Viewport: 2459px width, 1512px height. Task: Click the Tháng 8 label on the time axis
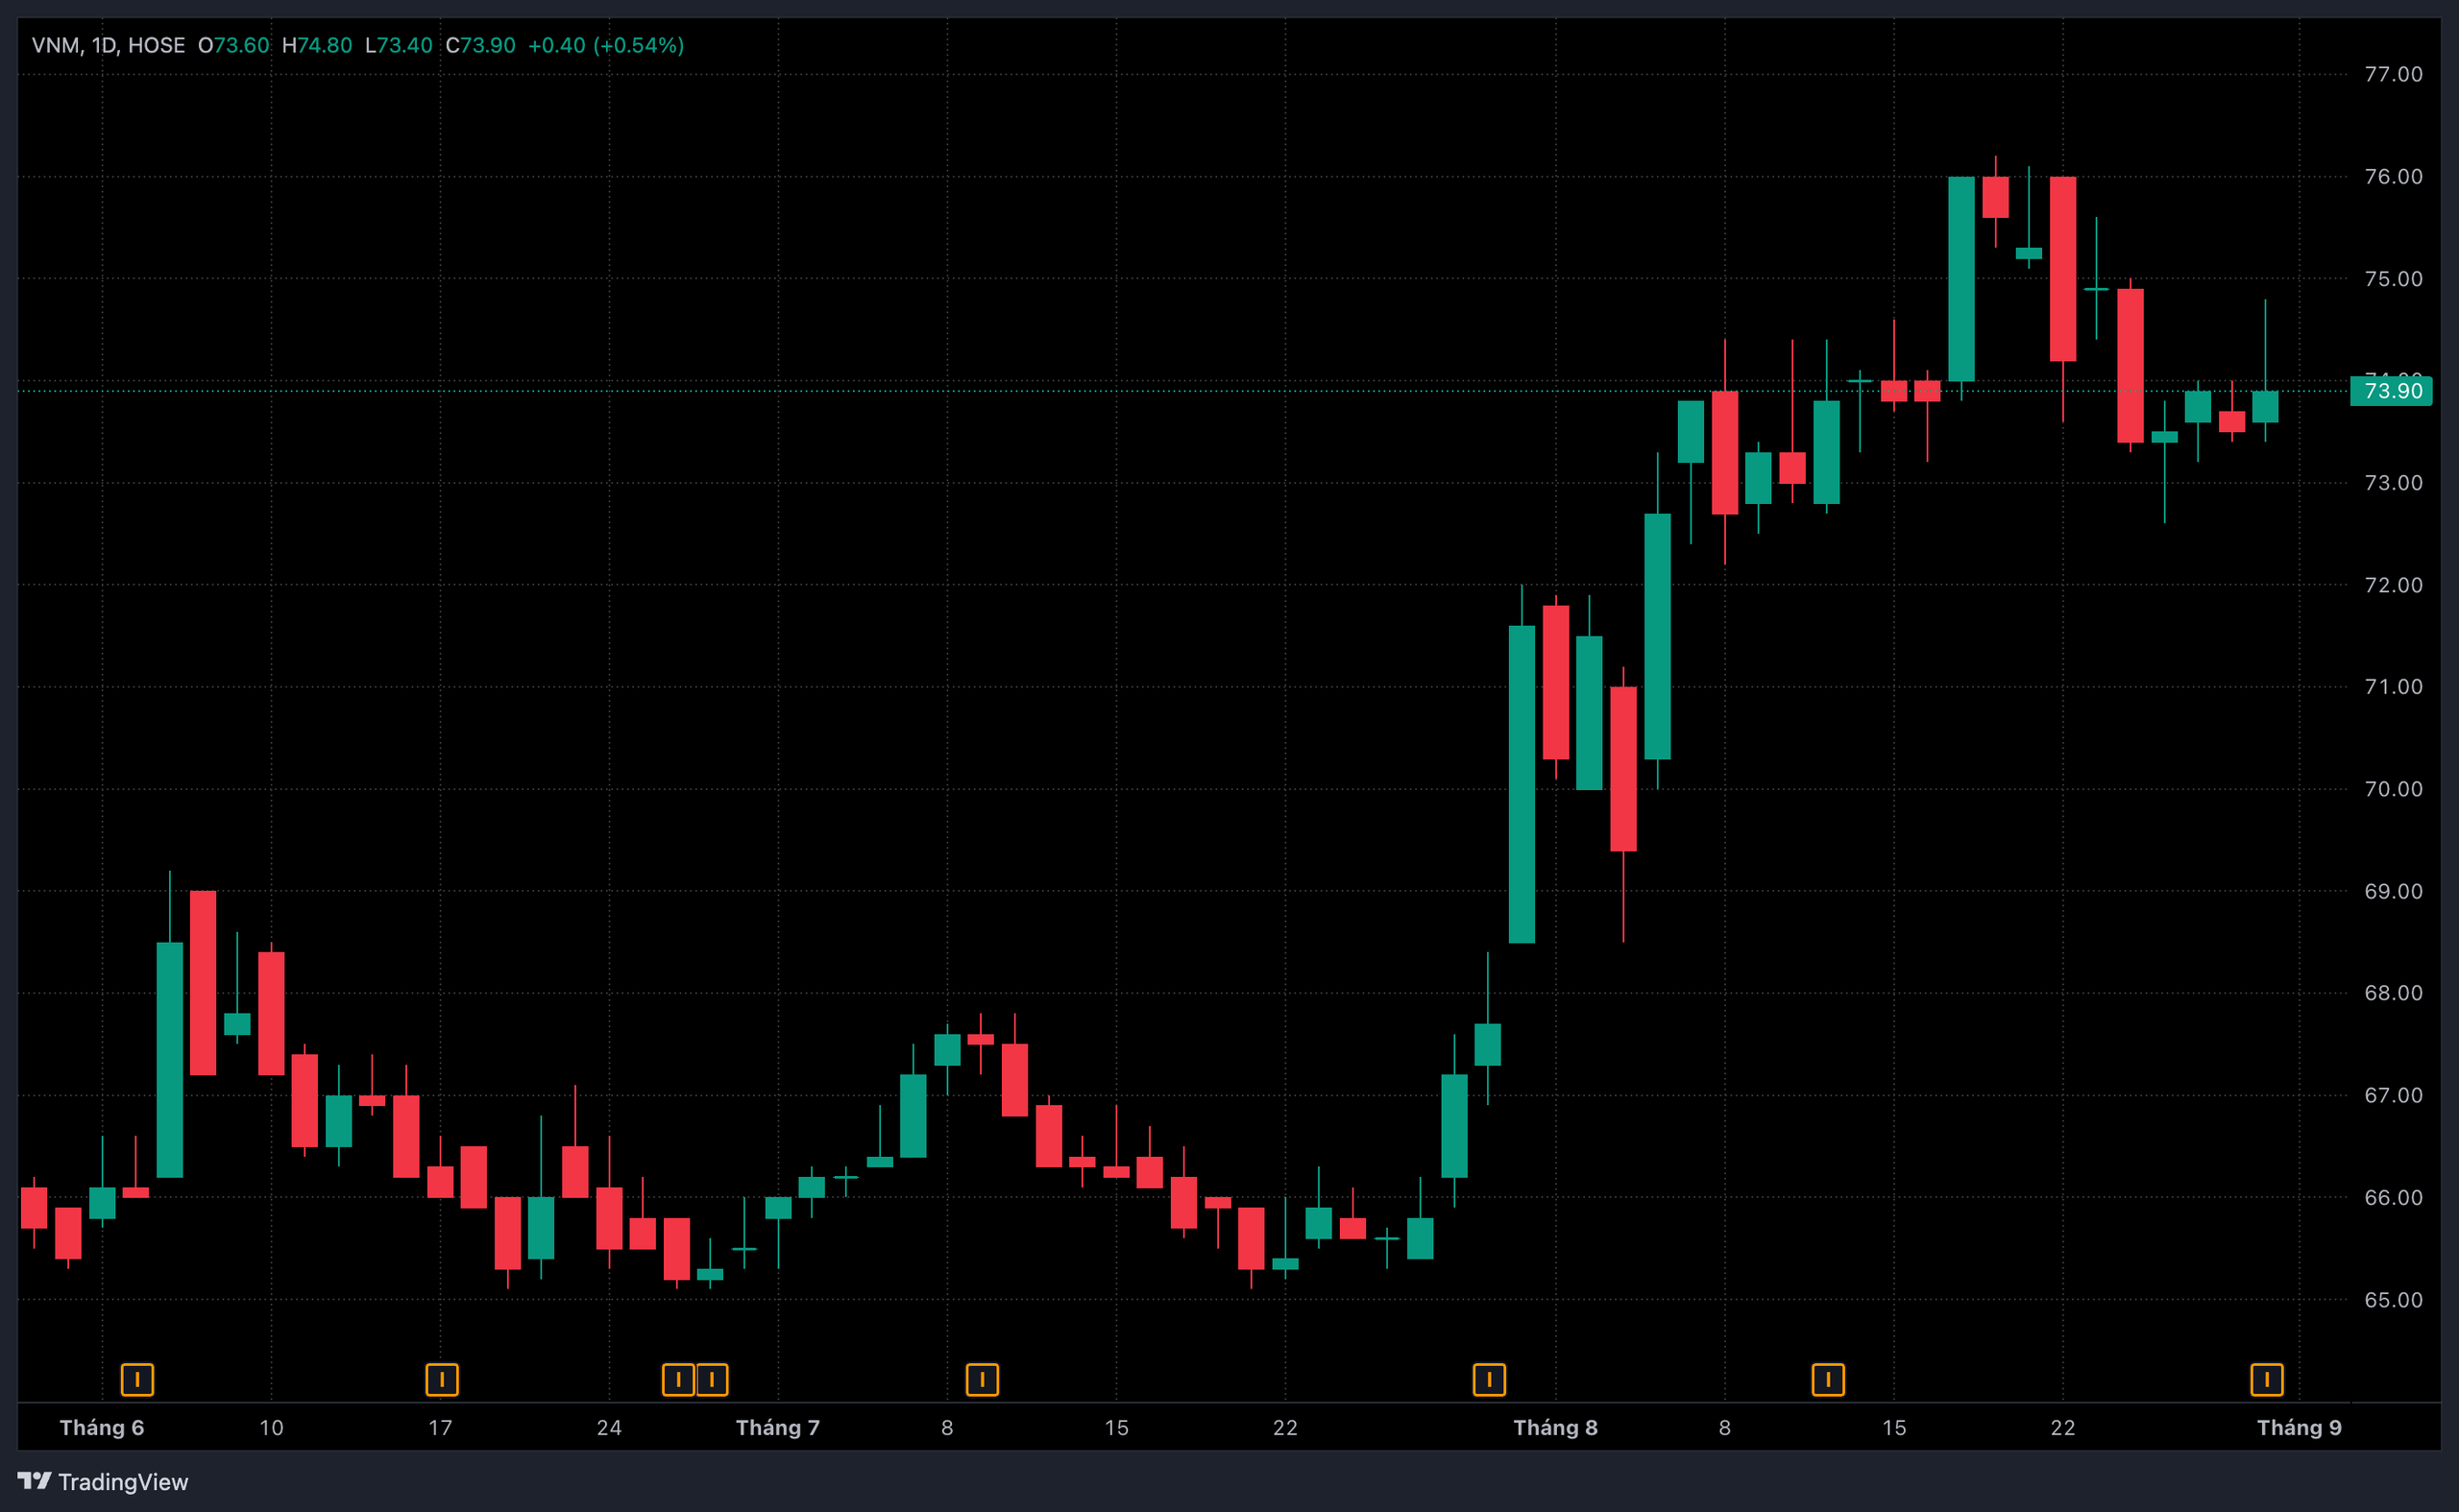[x=1554, y=1427]
